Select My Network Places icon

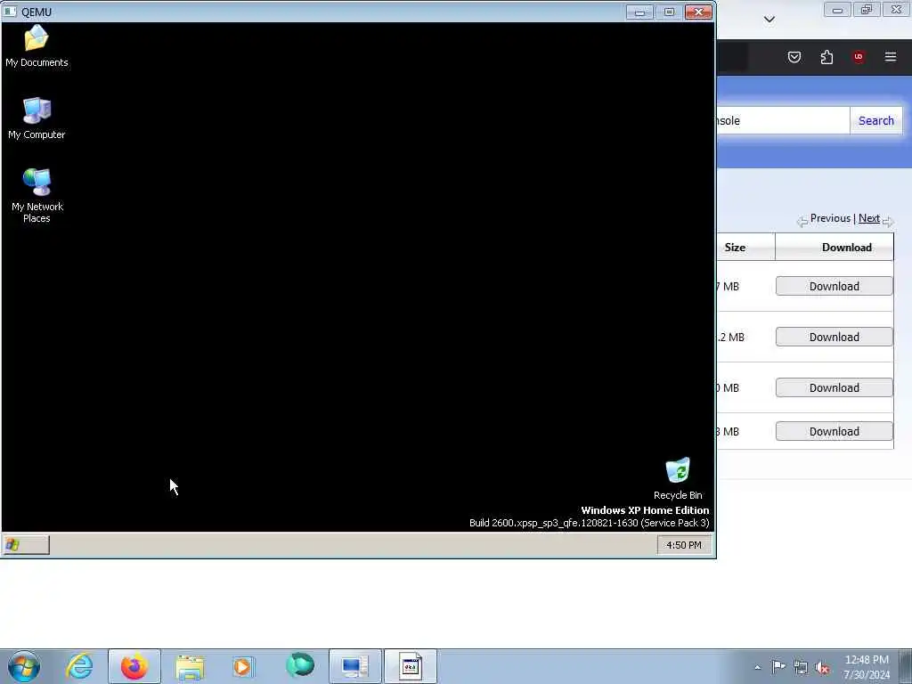(37, 196)
